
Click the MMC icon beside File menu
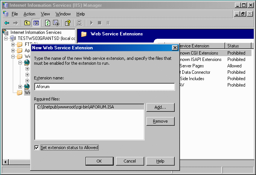pos(6,14)
